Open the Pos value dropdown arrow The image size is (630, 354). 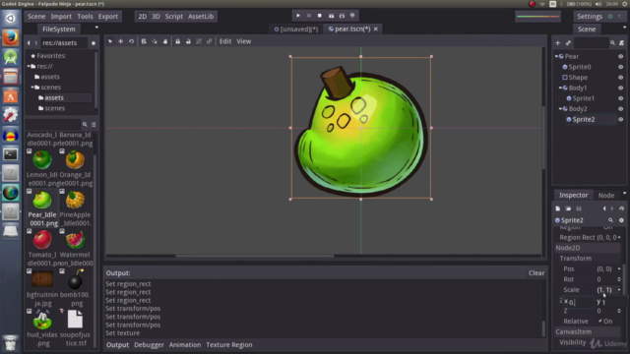pyautogui.click(x=619, y=268)
